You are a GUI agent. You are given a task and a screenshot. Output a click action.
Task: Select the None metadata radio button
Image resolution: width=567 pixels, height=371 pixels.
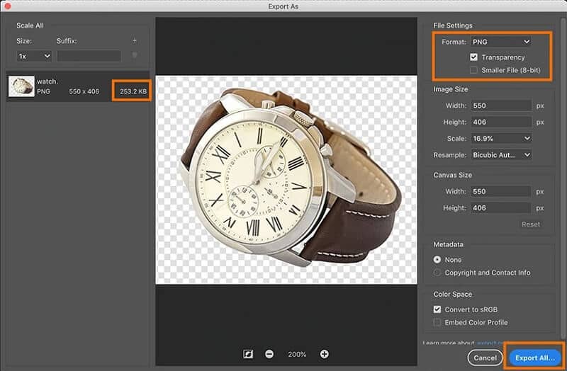[437, 260]
